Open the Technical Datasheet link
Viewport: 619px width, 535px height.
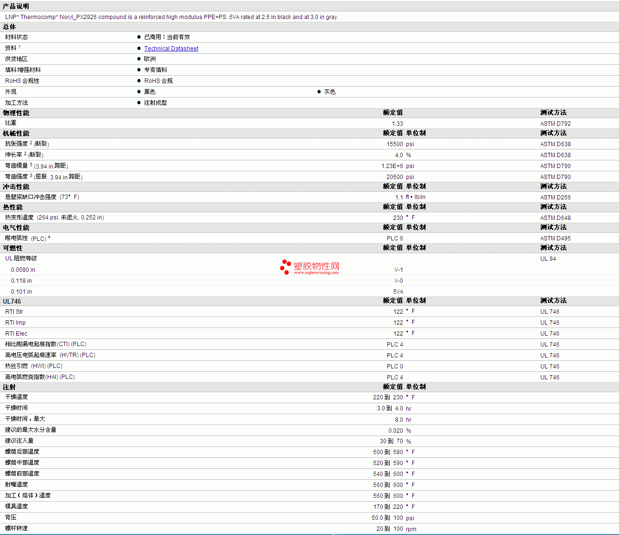171,49
